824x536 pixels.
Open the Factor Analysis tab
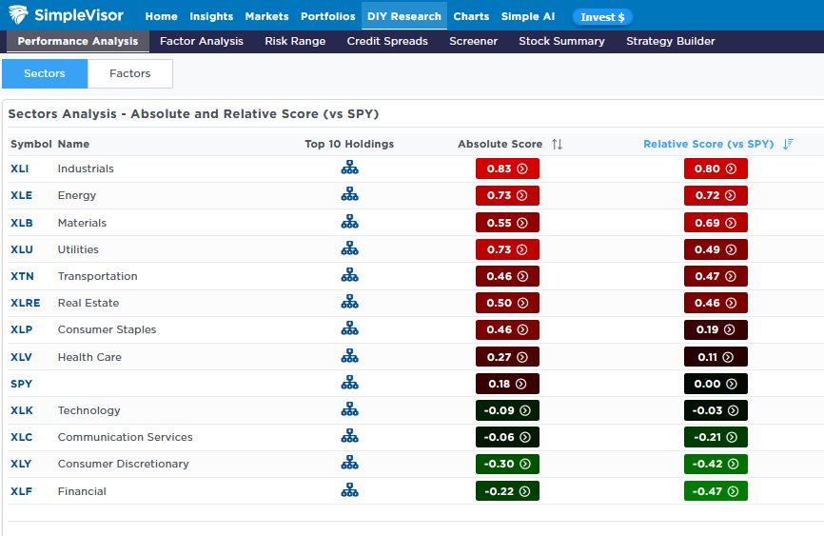pyautogui.click(x=202, y=41)
